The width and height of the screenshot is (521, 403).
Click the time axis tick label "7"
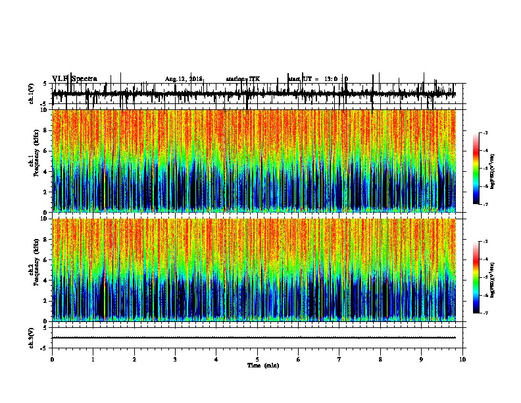coord(339,360)
